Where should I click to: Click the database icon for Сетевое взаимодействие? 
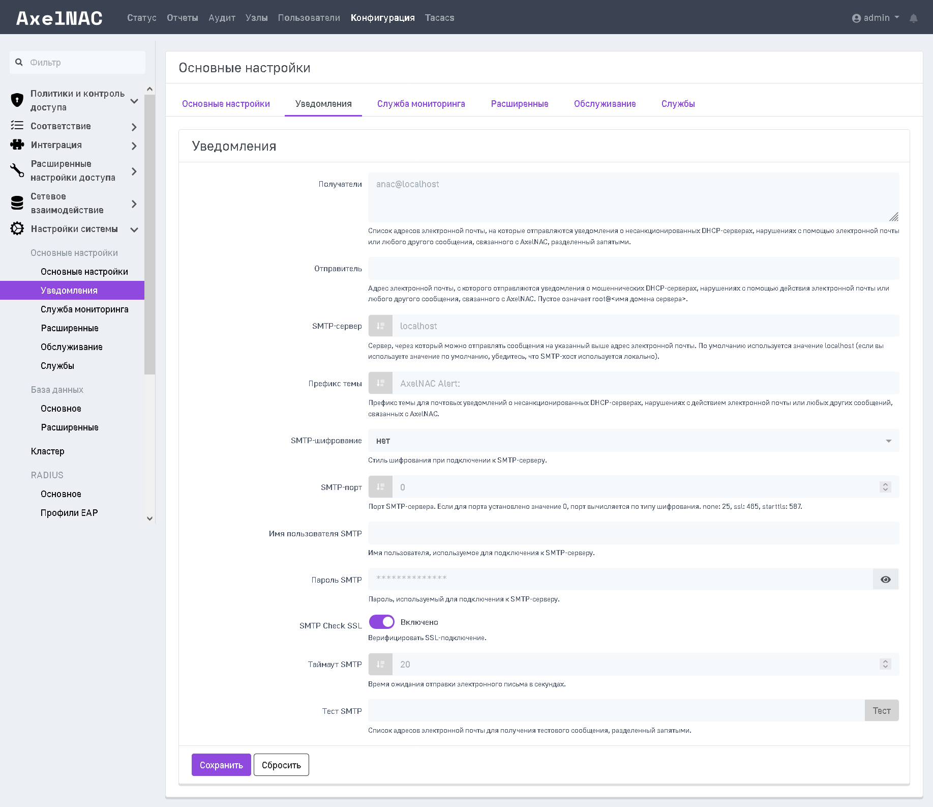17,203
